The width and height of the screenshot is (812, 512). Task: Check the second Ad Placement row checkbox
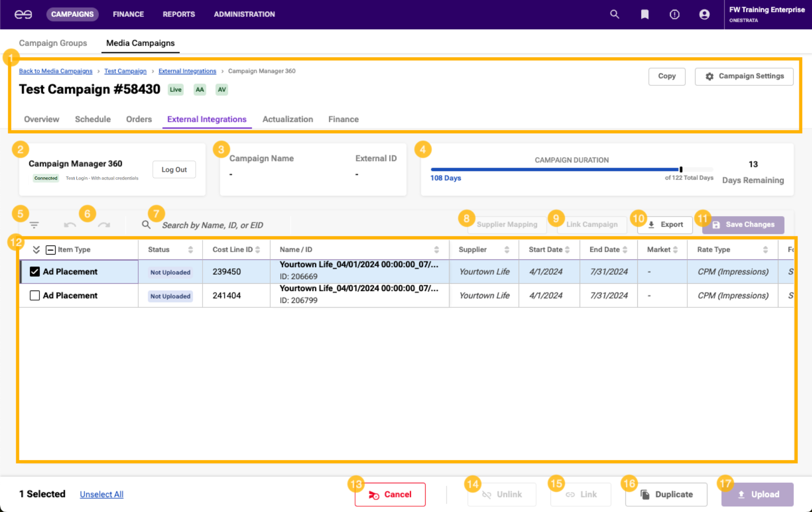pyautogui.click(x=35, y=296)
